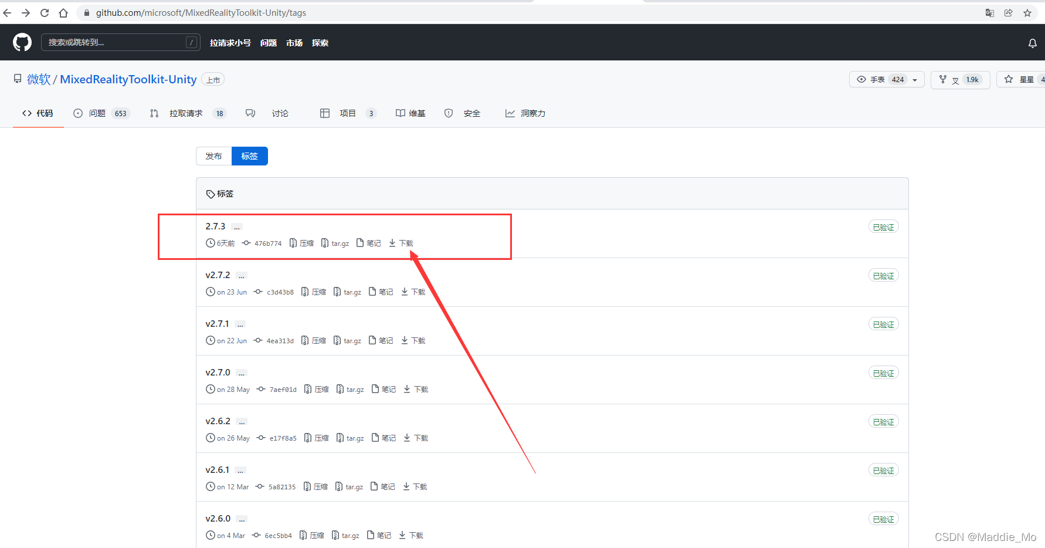Open the 微软 organization link
The width and height of the screenshot is (1045, 548).
pos(39,79)
